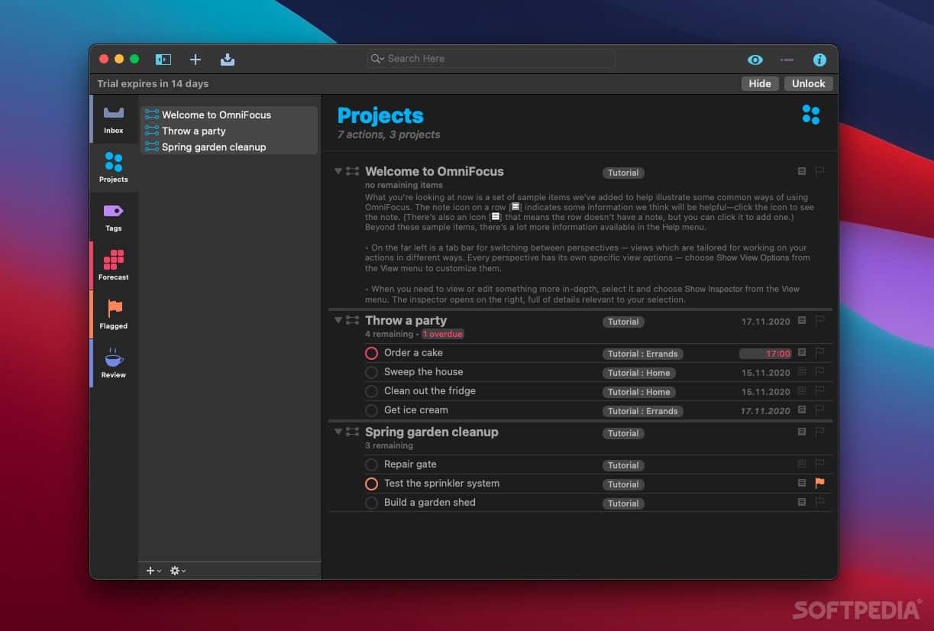The height and width of the screenshot is (631, 934).
Task: Collapse the Spring garden cleanup project
Action: click(x=338, y=432)
